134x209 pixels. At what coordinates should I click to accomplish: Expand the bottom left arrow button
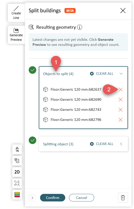tap(32, 198)
